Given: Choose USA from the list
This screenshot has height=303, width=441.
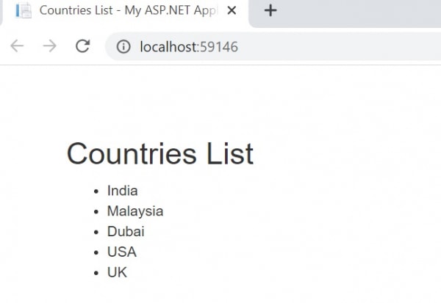Looking at the screenshot, I should (x=121, y=252).
